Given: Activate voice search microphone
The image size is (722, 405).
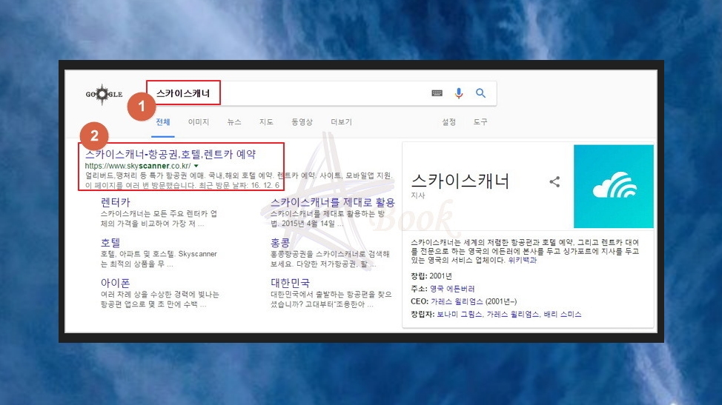Looking at the screenshot, I should click(x=459, y=93).
